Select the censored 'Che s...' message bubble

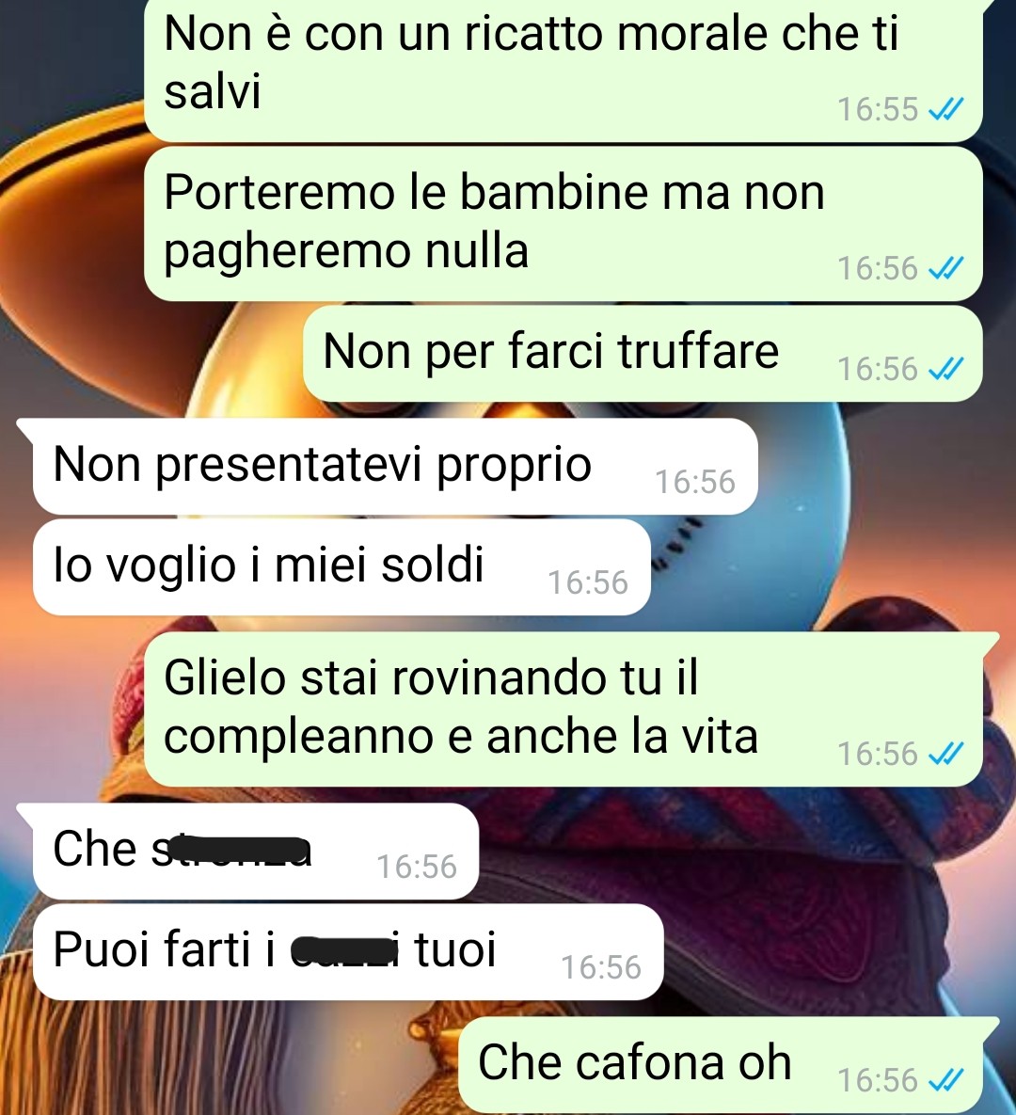click(255, 852)
